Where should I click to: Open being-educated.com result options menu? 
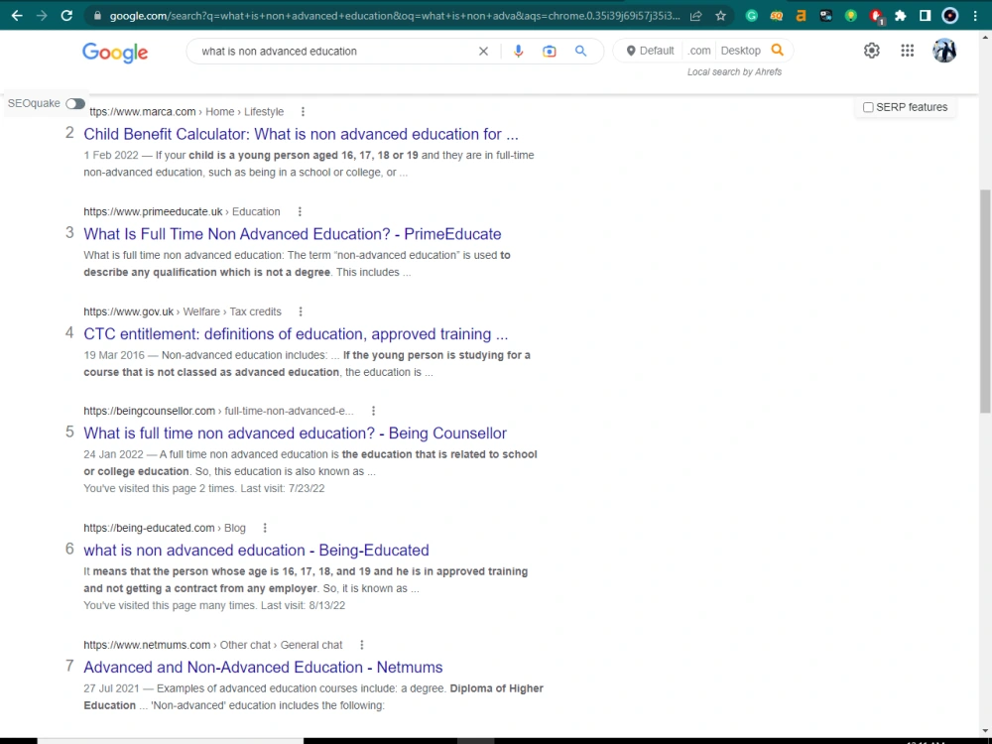(x=265, y=529)
